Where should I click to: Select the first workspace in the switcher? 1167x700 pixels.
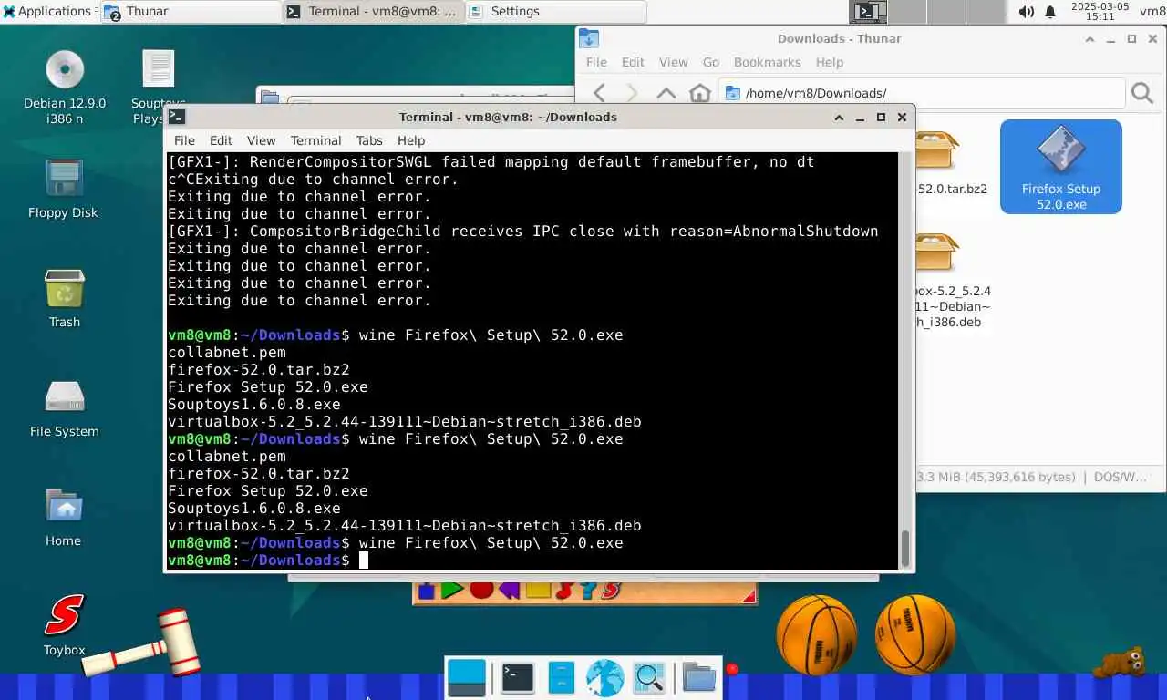[x=868, y=12]
